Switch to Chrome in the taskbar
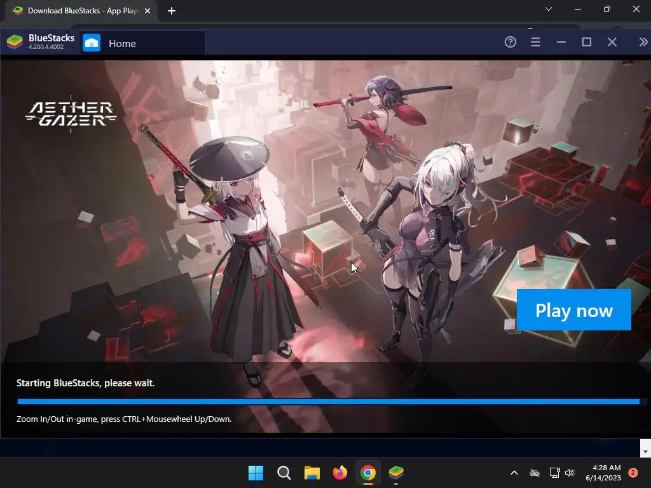 (368, 473)
